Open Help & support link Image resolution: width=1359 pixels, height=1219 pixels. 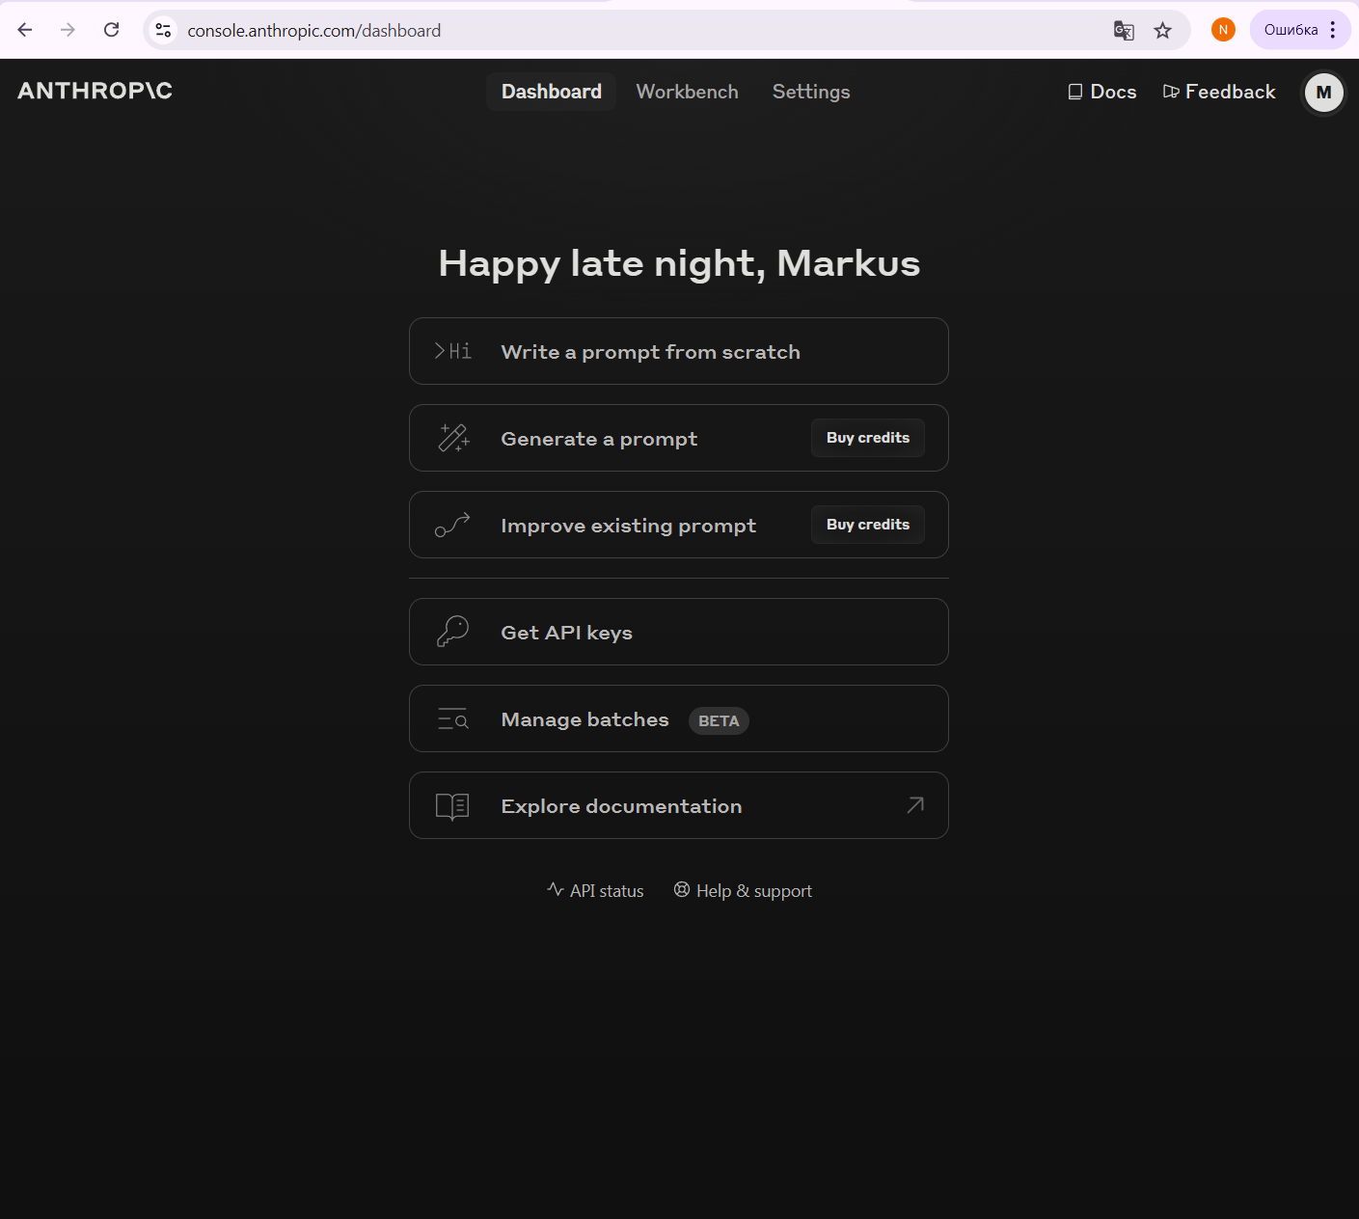743,890
